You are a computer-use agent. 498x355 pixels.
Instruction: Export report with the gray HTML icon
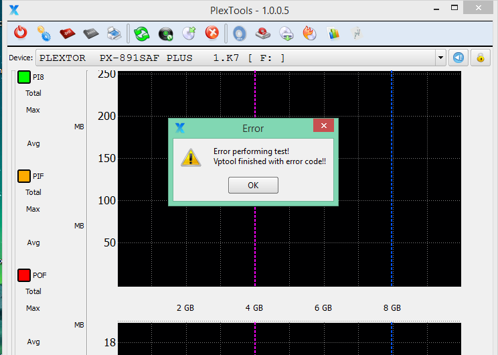pyautogui.click(x=91, y=33)
